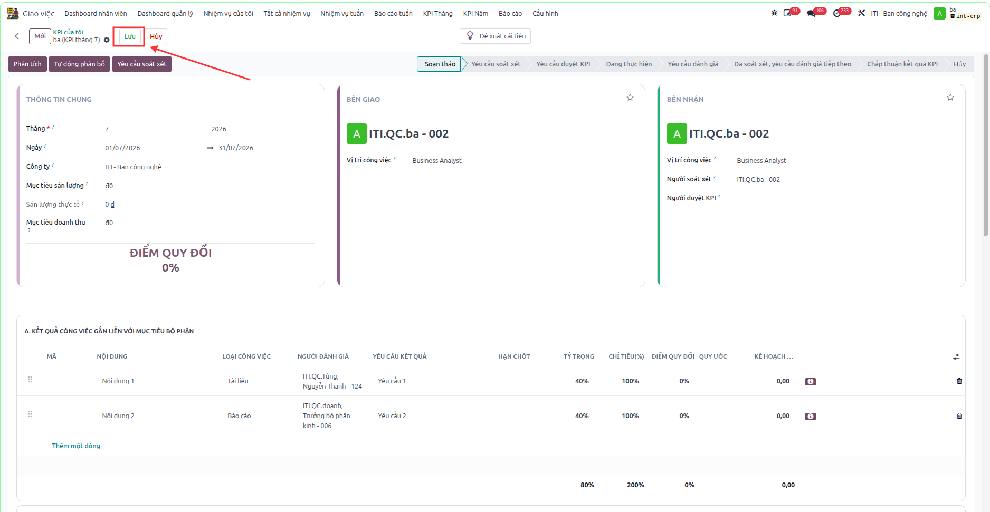This screenshot has width=990, height=512.
Task: Click Tự động phân bổ button
Action: (79, 64)
